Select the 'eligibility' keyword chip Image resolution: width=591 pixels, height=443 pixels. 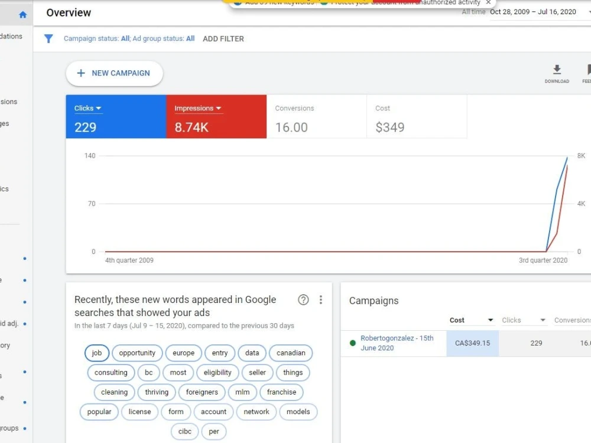click(217, 373)
